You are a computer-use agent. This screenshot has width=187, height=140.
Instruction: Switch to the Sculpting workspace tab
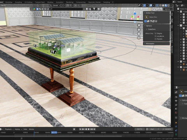click(18, 2)
